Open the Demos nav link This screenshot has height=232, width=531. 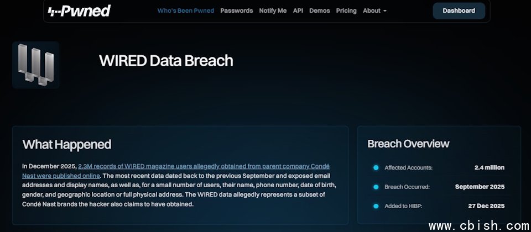click(x=320, y=10)
